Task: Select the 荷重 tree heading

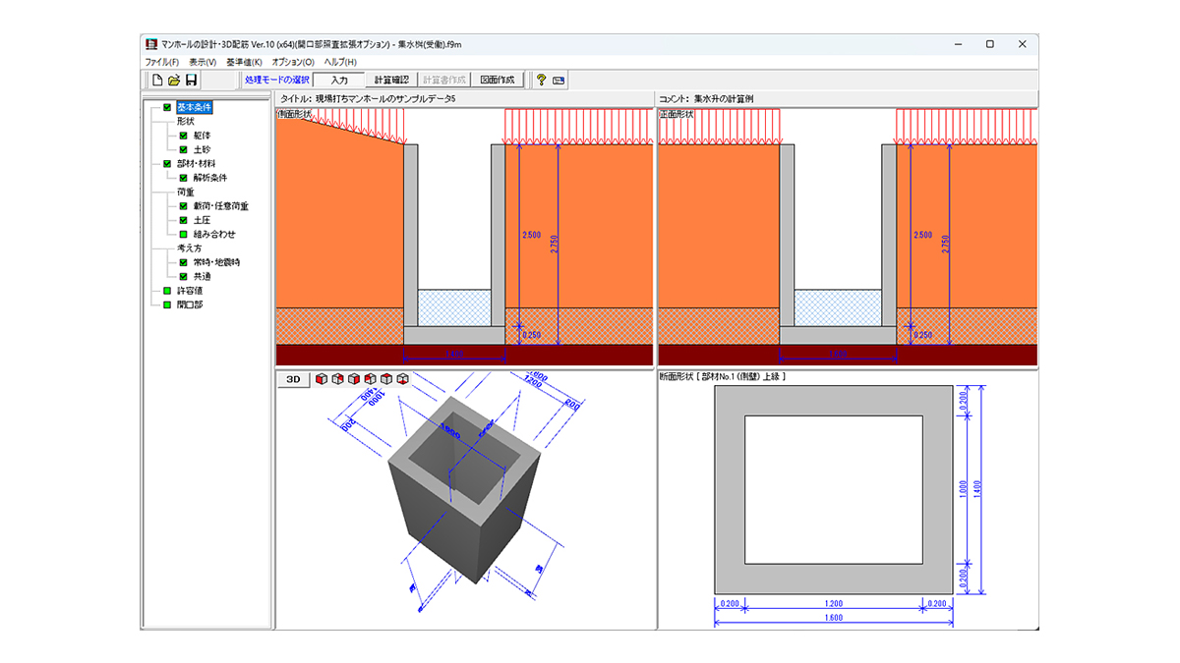Action: click(x=186, y=193)
